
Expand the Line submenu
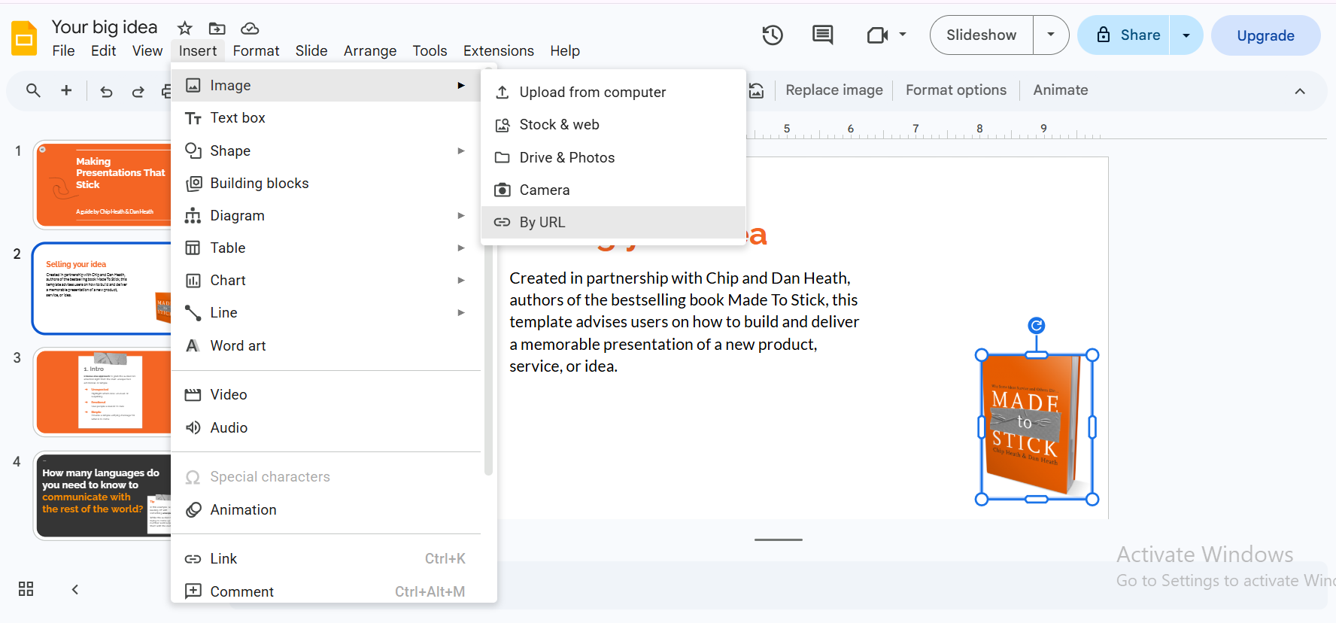[x=326, y=312]
